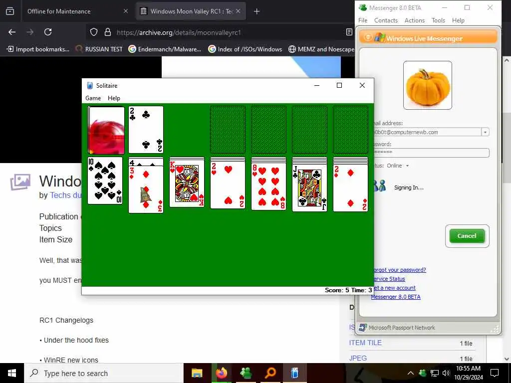Screen dimensions: 511x383
Task: Open the Windows Start menu
Action: [12, 373]
